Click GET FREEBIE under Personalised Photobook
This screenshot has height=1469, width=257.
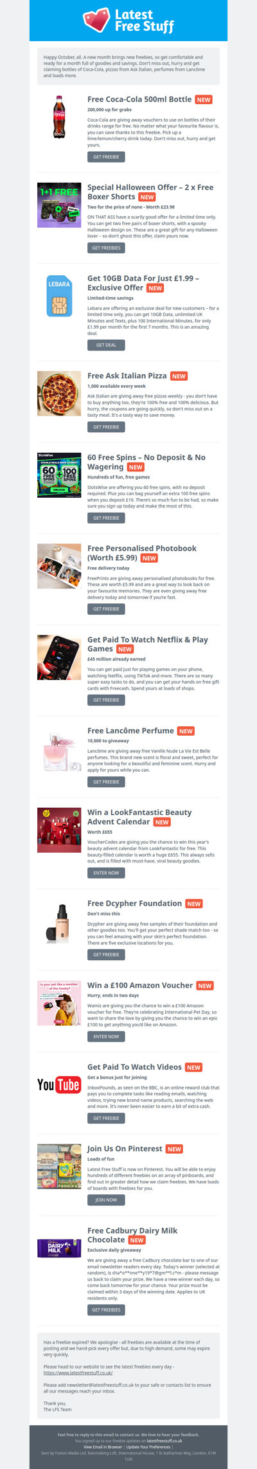pos(106,608)
